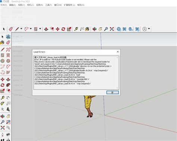Pick the Line pencil tool in top toolbar
The height and width of the screenshot is (141, 177).
[17, 29]
